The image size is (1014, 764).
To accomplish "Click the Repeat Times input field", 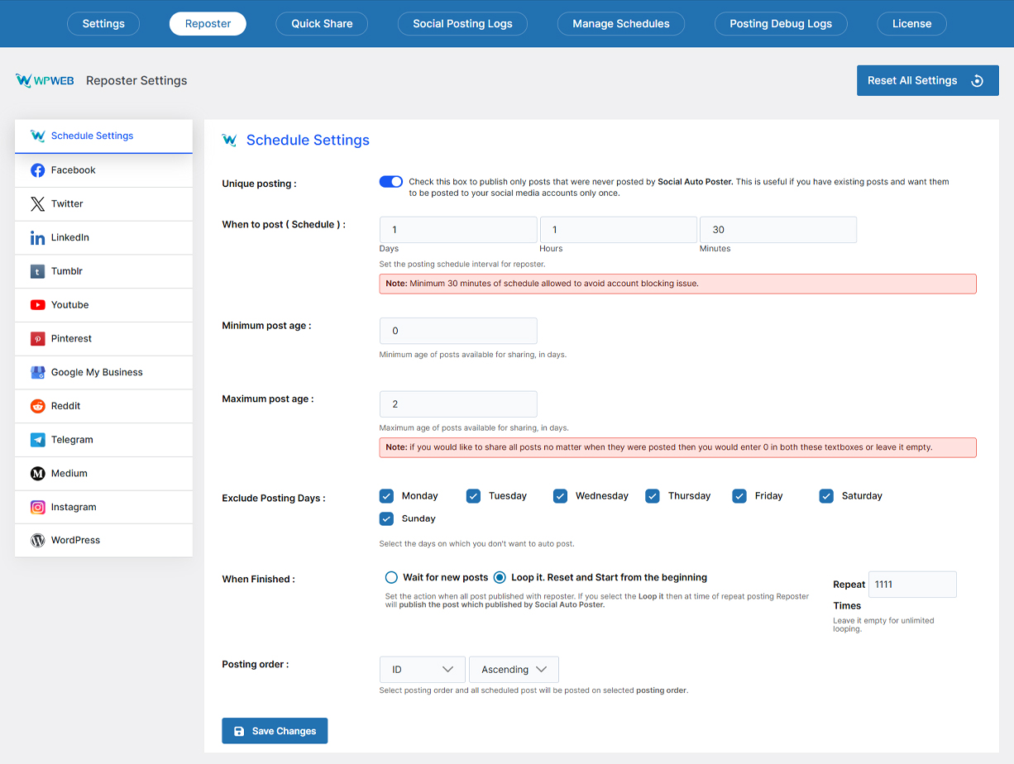I will [x=912, y=585].
